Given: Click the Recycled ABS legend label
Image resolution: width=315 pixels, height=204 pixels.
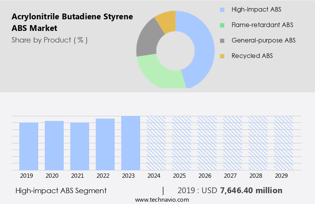Looking at the screenshot, I should pos(252,56).
